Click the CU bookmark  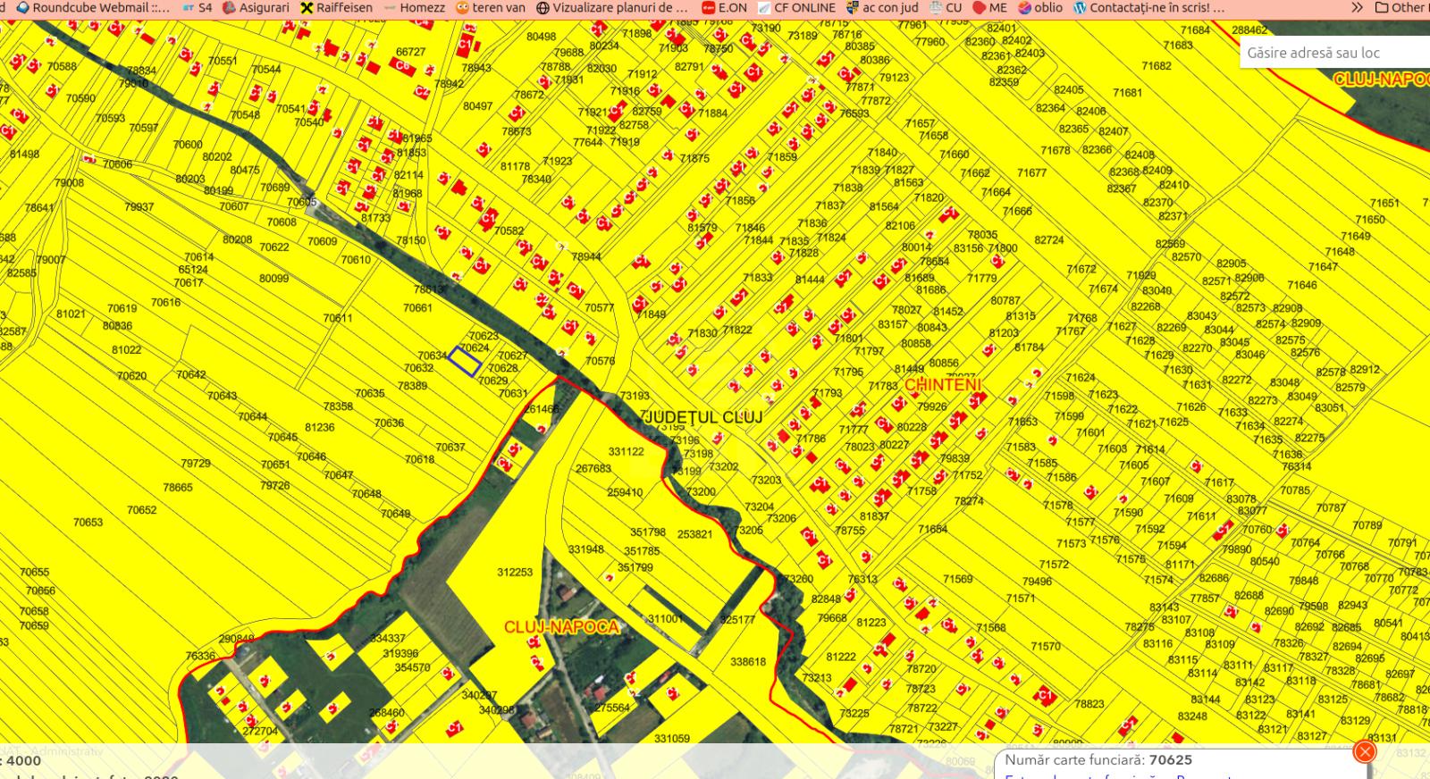(x=946, y=7)
